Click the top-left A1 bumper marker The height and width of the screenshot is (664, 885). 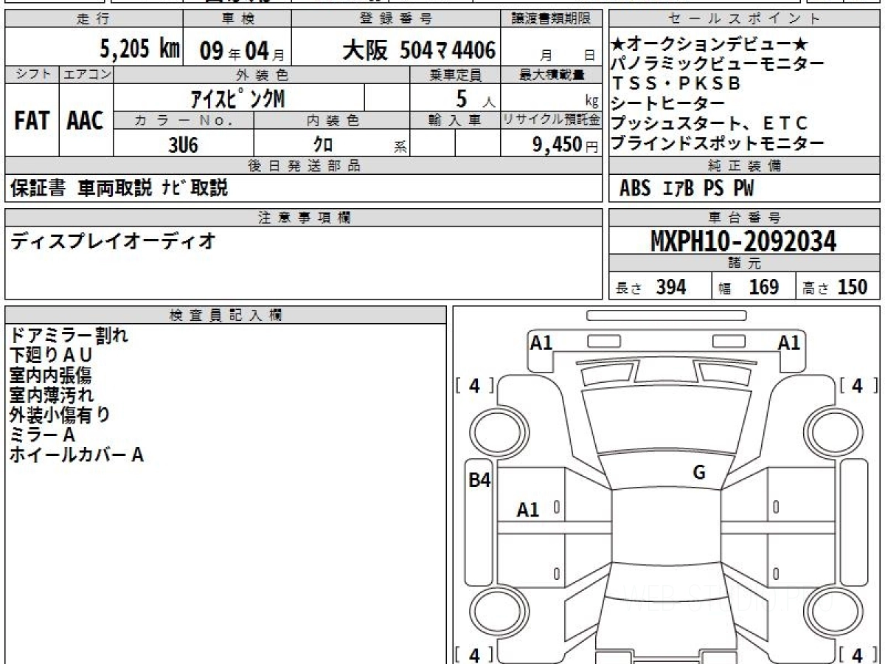point(541,343)
